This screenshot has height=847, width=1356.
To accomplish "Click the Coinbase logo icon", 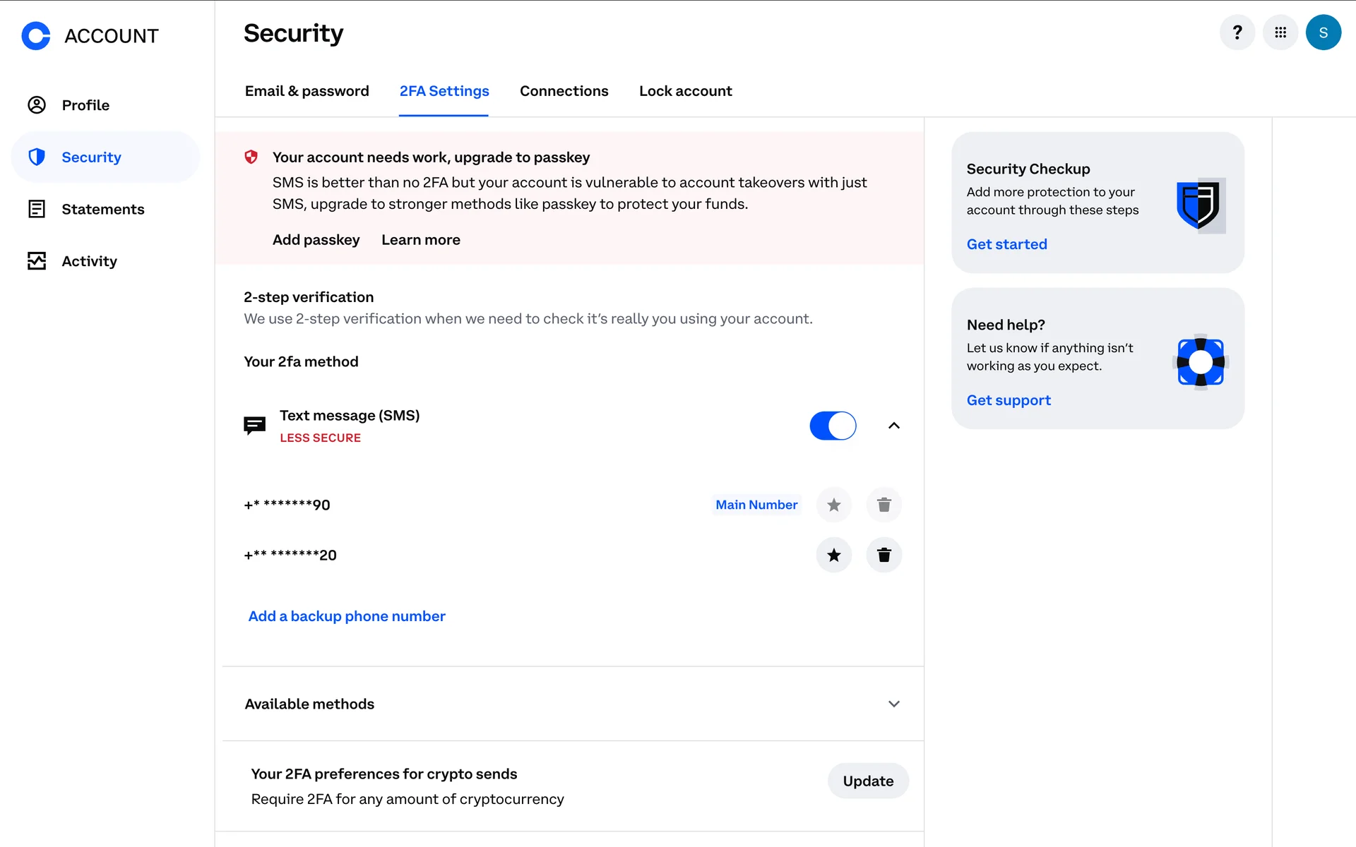I will click(36, 36).
